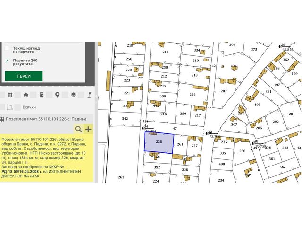Viewport: 302px width, 227px height.
Task: Open the stacked layers filter icon
Action: [x=73, y=95]
